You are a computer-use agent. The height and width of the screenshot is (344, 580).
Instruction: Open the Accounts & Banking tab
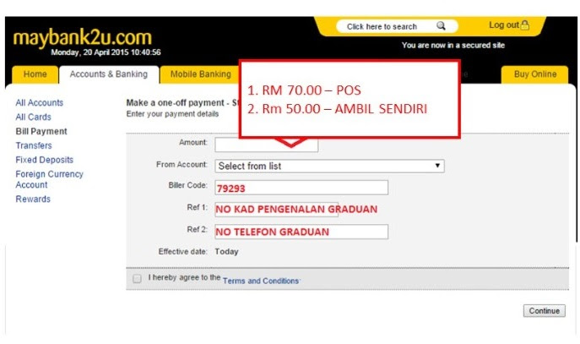(x=109, y=74)
